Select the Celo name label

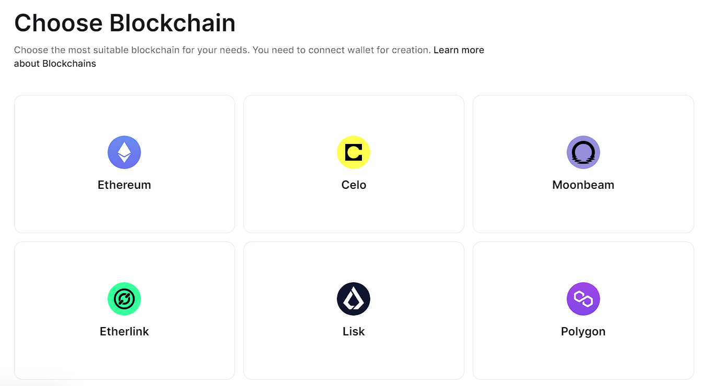pyautogui.click(x=354, y=185)
